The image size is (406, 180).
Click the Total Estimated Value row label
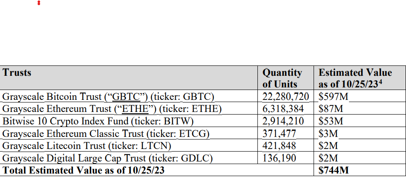[84, 171]
